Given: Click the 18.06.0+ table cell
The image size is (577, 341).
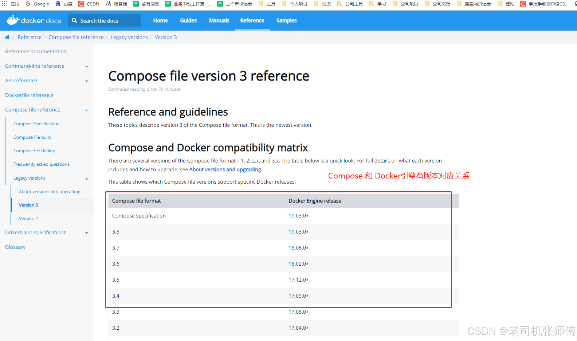Looking at the screenshot, I should coord(299,248).
